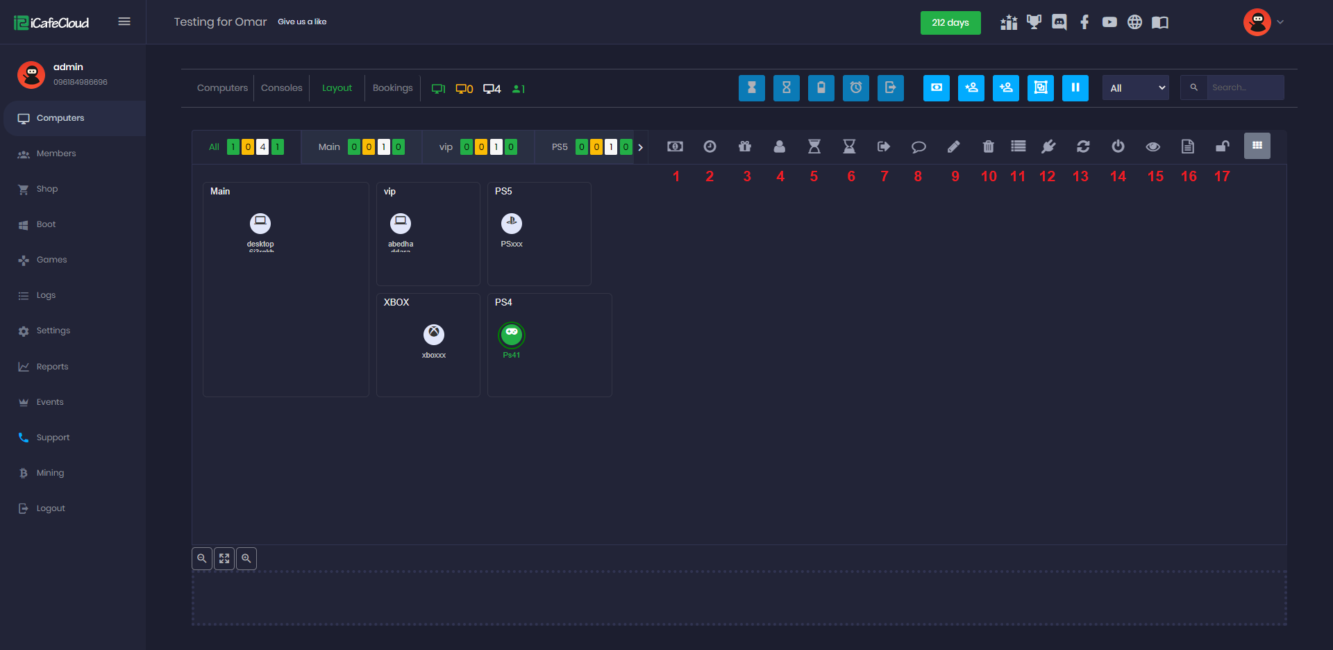The width and height of the screenshot is (1333, 650).
Task: Toggle the grid view button
Action: click(x=1257, y=146)
